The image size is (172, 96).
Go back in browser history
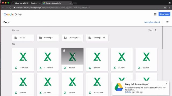[x=3, y=7]
